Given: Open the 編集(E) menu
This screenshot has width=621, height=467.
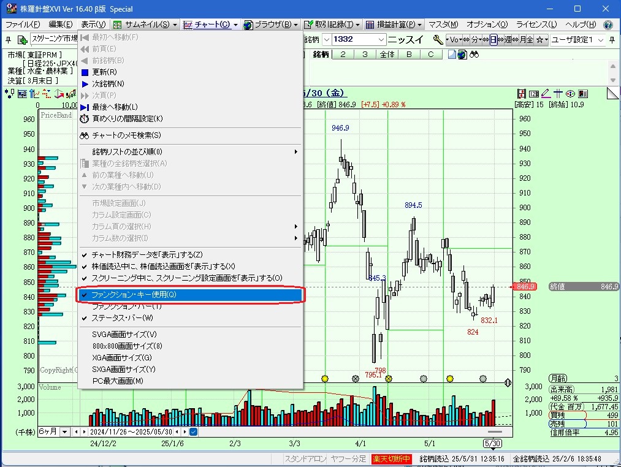Looking at the screenshot, I should [x=61, y=25].
